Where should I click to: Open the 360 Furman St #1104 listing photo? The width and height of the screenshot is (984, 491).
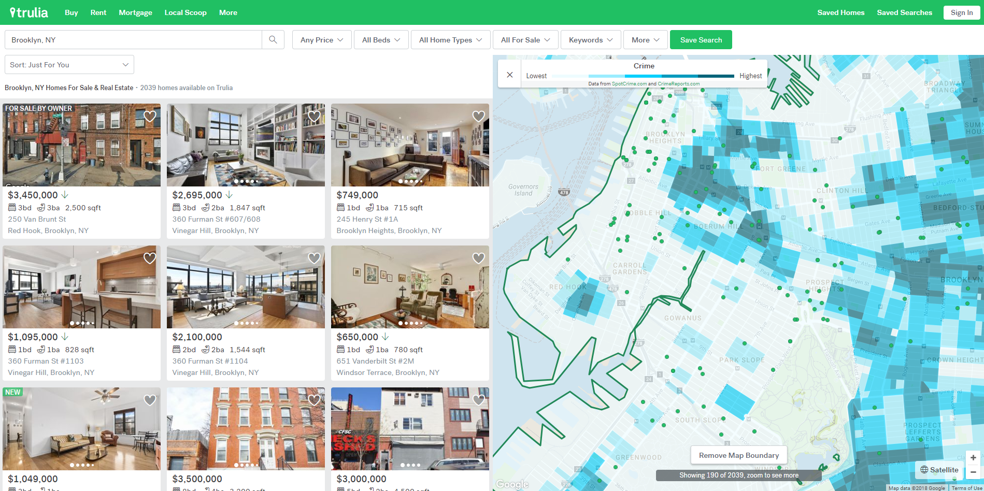click(x=246, y=287)
